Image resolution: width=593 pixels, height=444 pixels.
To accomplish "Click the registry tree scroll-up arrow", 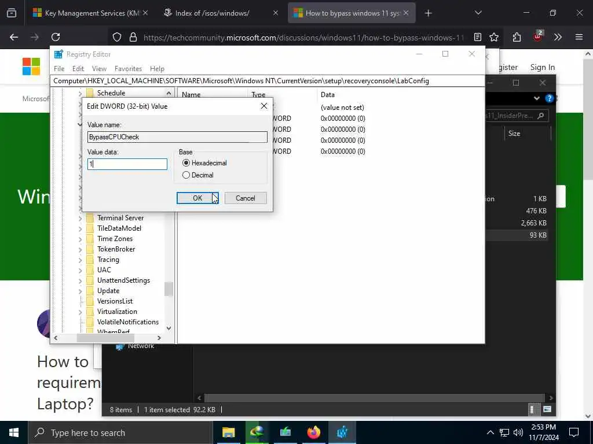I will 169,93.
